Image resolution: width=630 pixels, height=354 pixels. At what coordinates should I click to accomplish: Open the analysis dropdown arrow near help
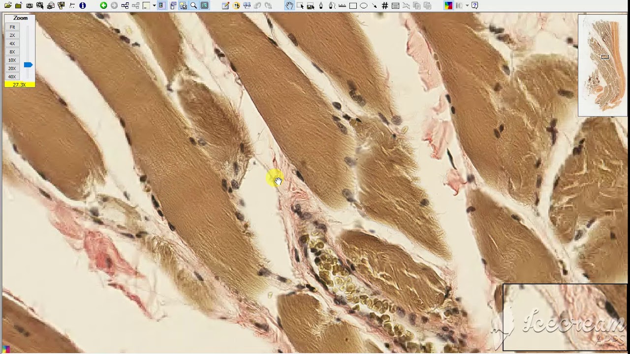coord(467,5)
